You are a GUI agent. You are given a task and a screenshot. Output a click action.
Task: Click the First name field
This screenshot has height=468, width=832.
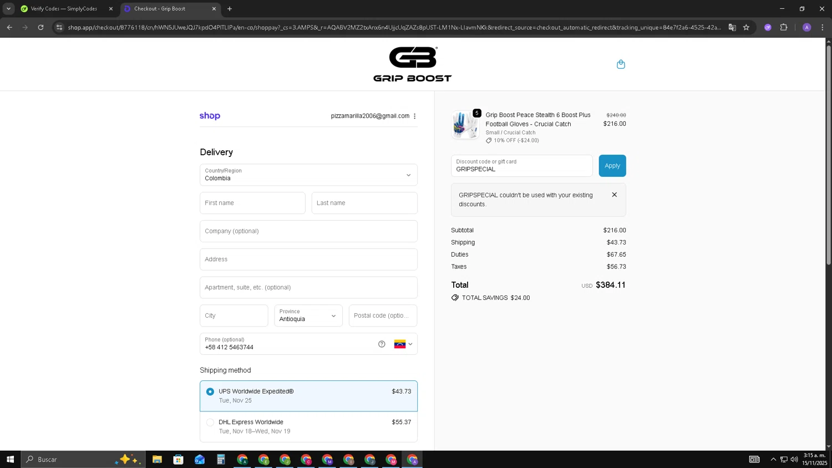click(252, 203)
